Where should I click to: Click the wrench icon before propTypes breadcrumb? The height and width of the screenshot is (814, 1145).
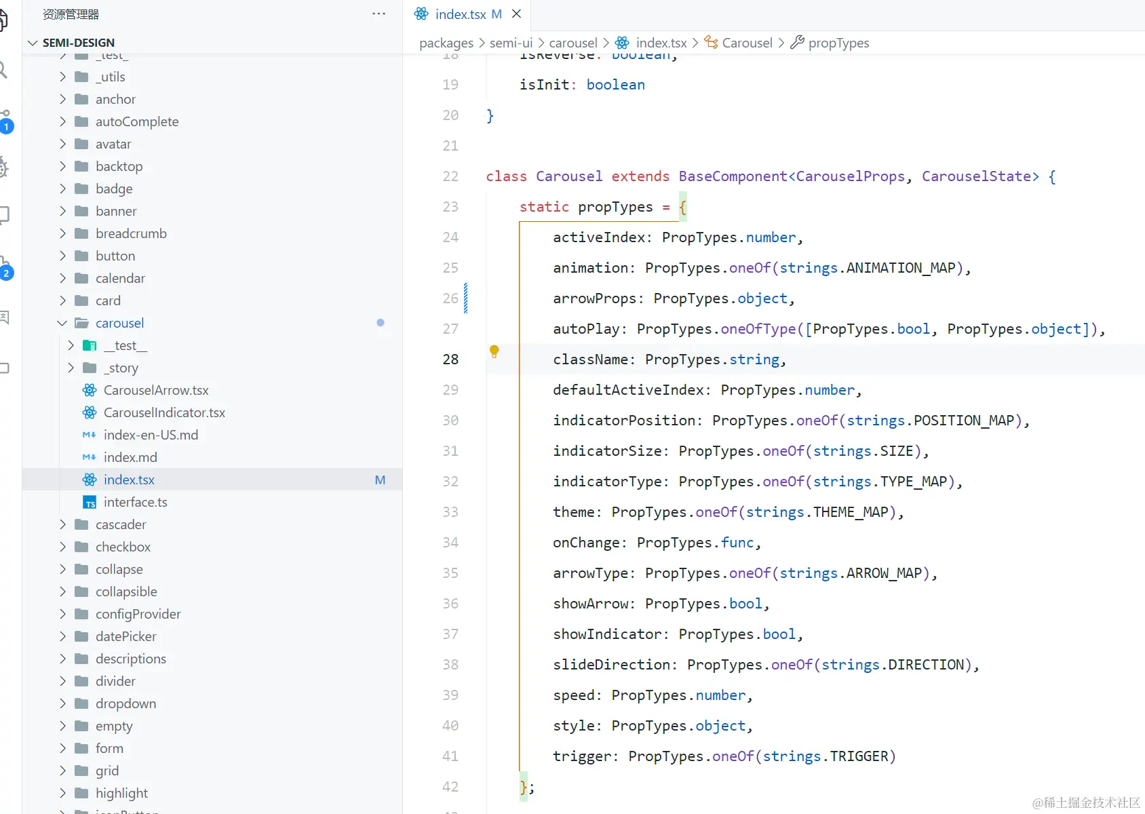[x=797, y=42]
